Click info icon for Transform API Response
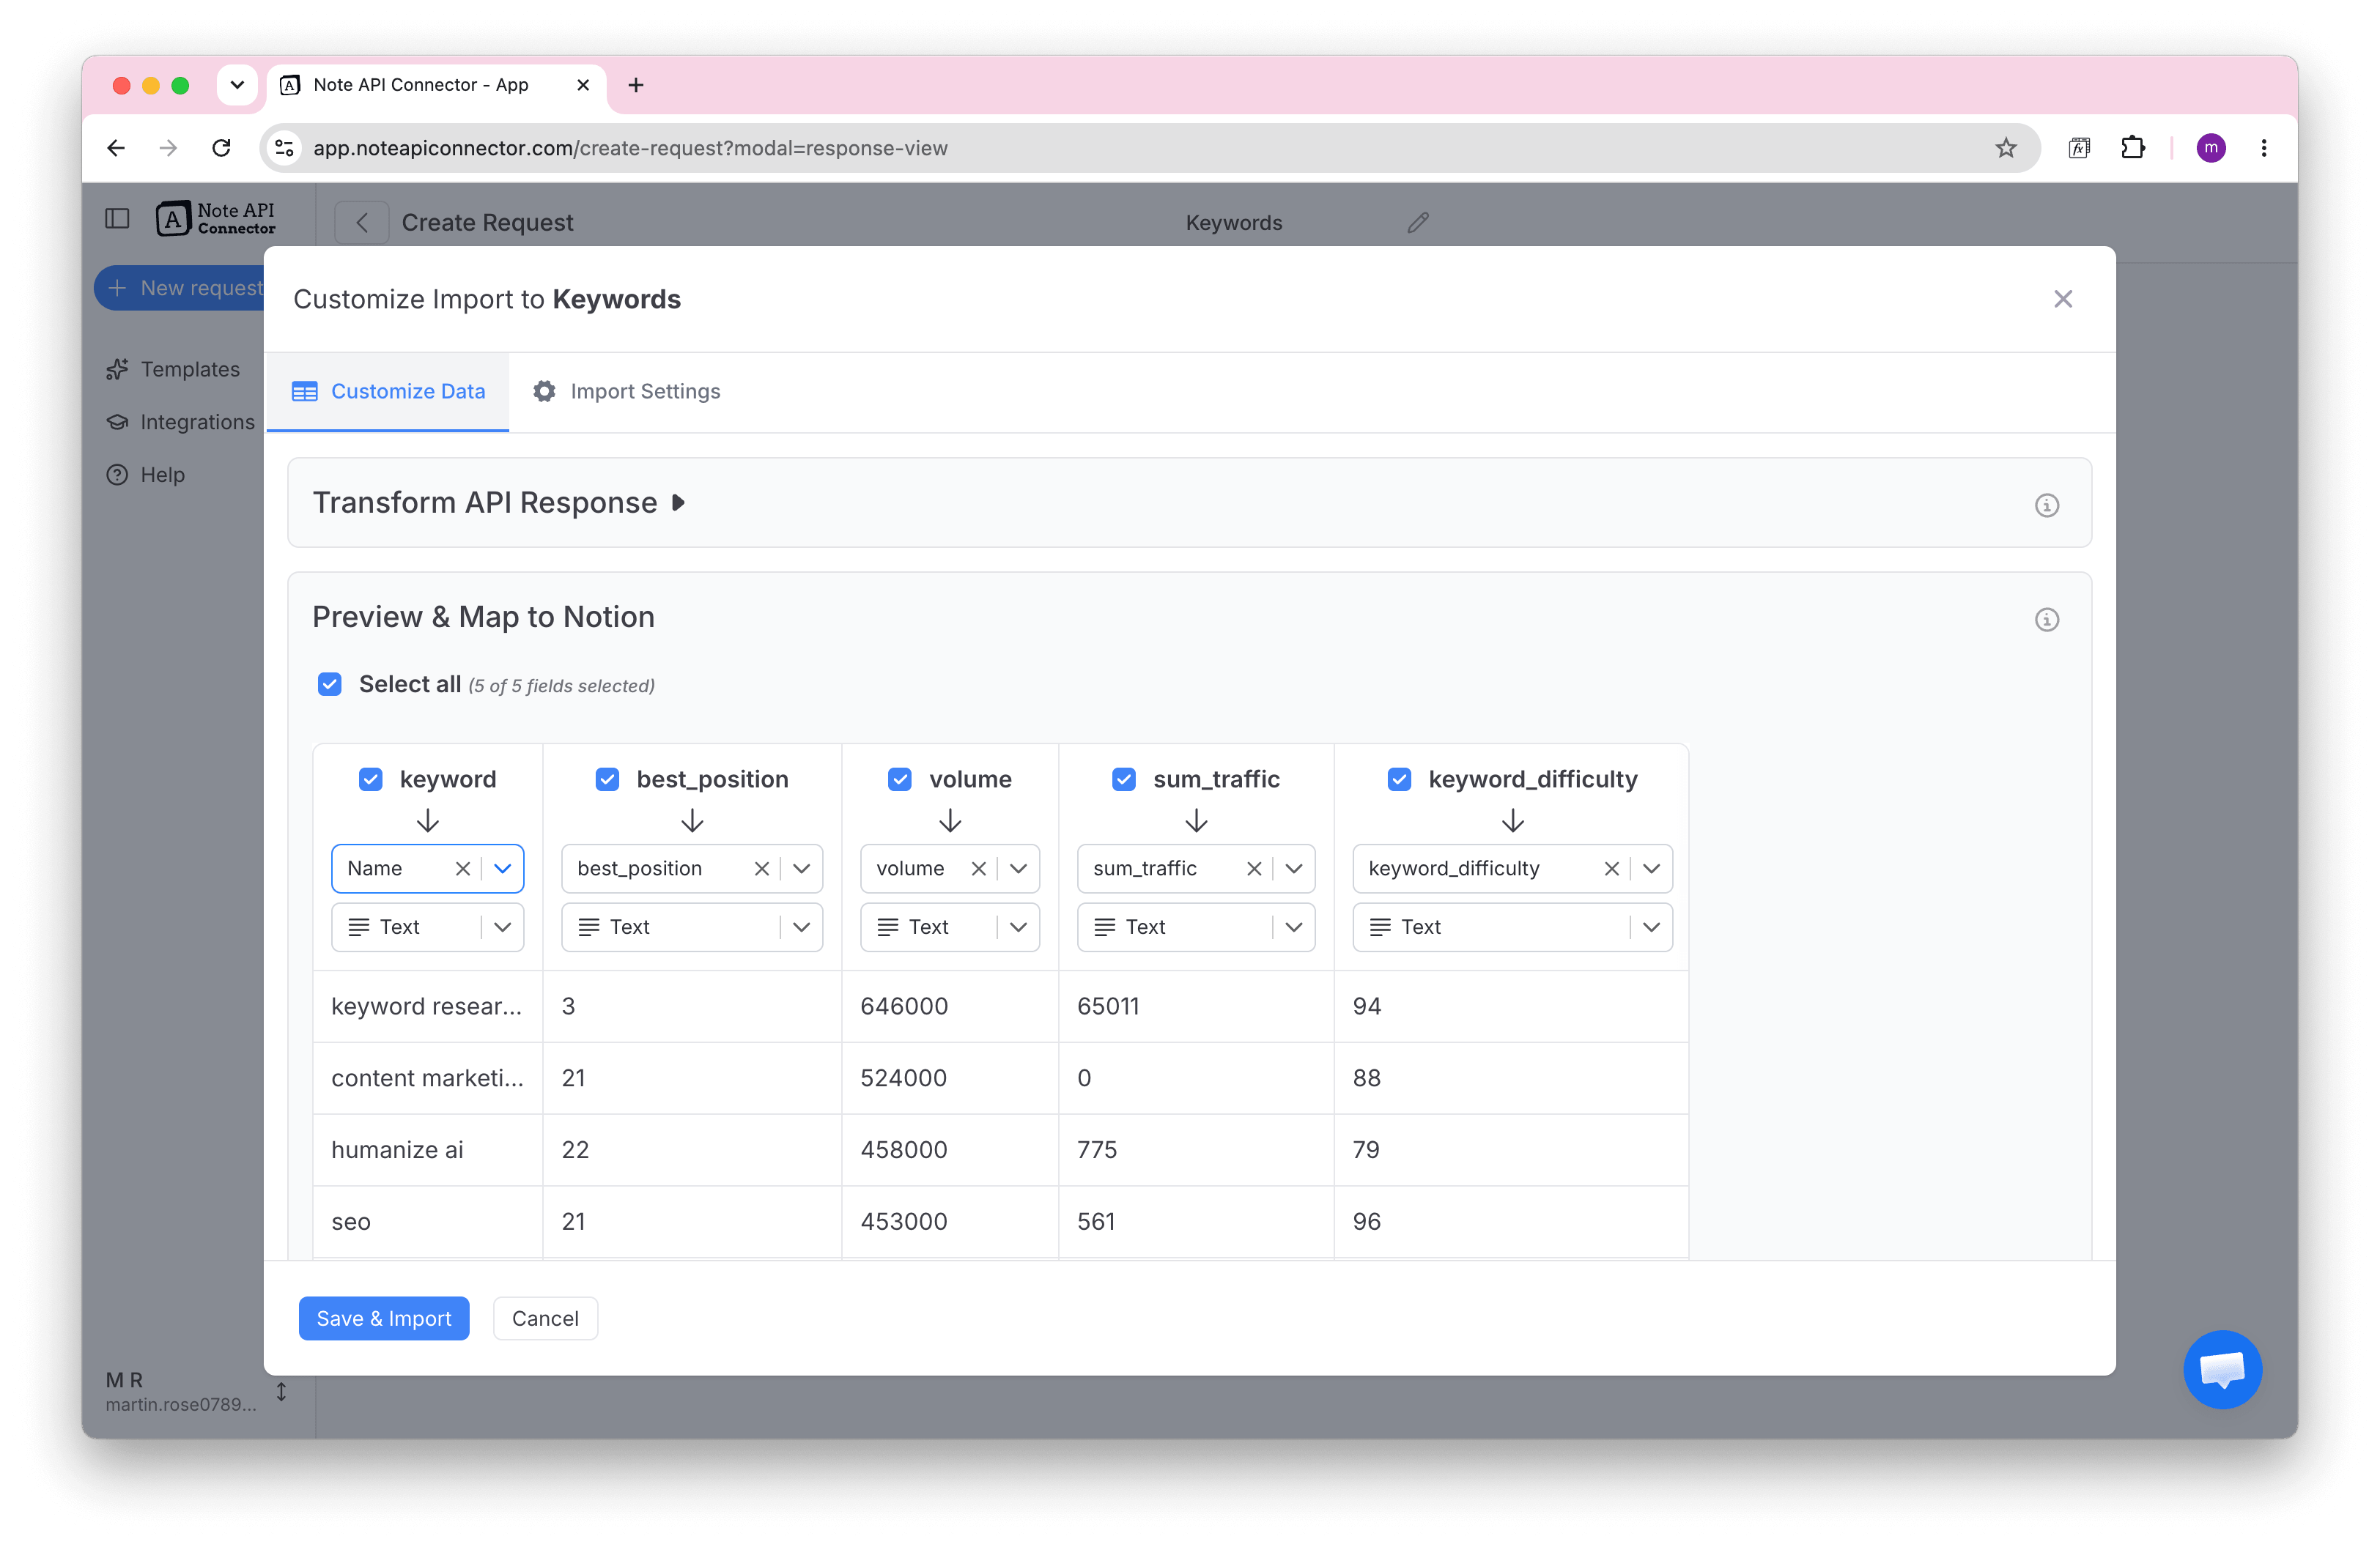This screenshot has width=2380, height=1547. 2046,505
